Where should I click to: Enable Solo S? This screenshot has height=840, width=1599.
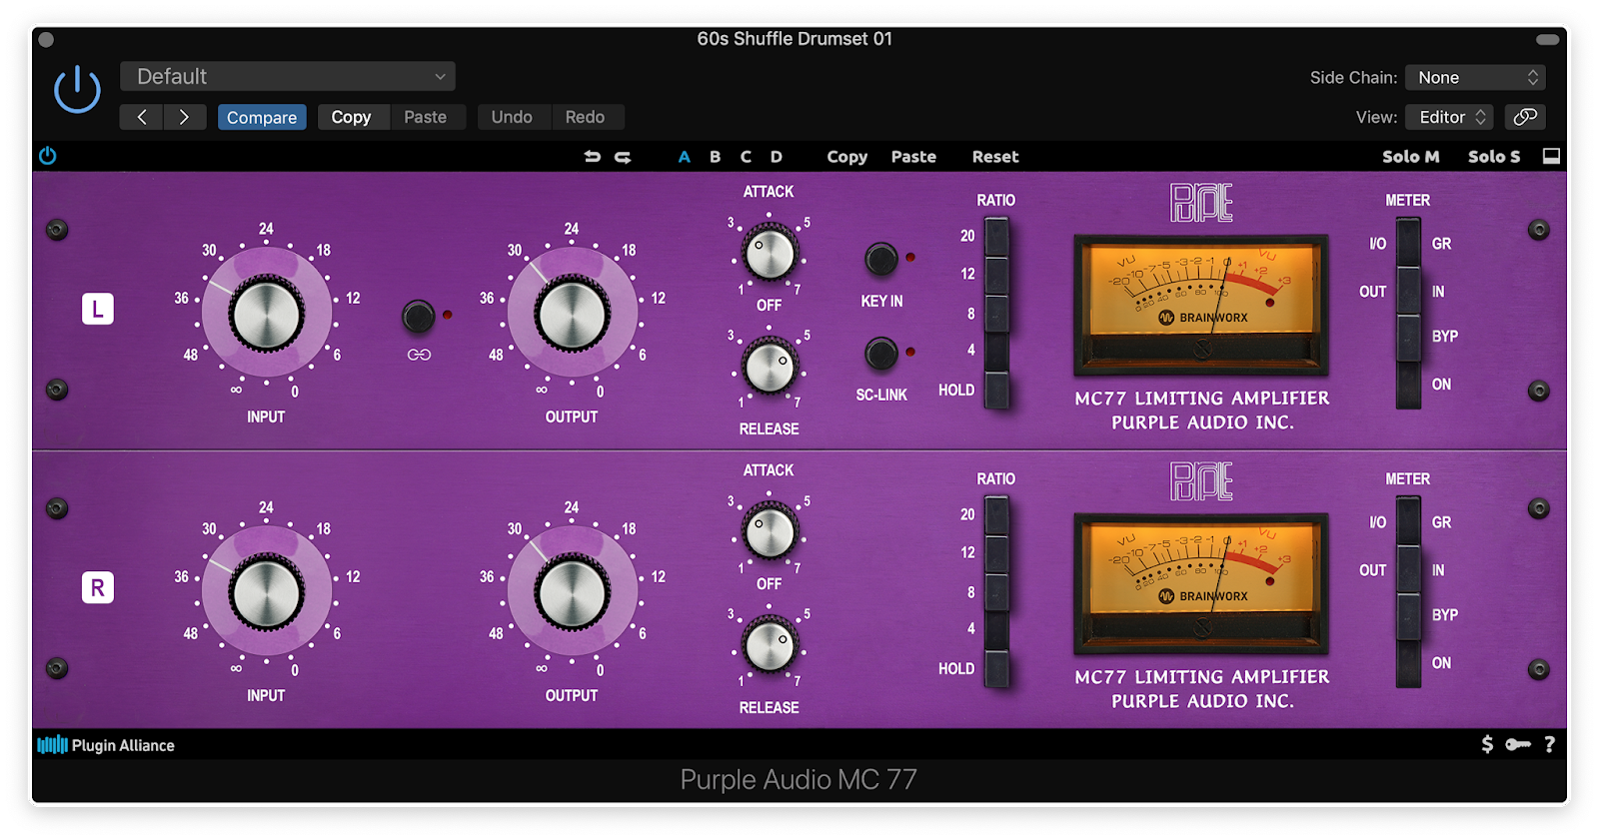[1493, 156]
